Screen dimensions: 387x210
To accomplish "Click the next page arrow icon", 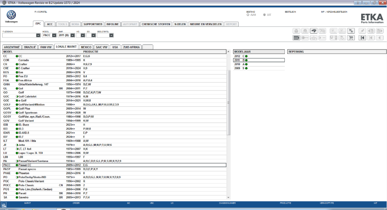I will tap(379, 31).
